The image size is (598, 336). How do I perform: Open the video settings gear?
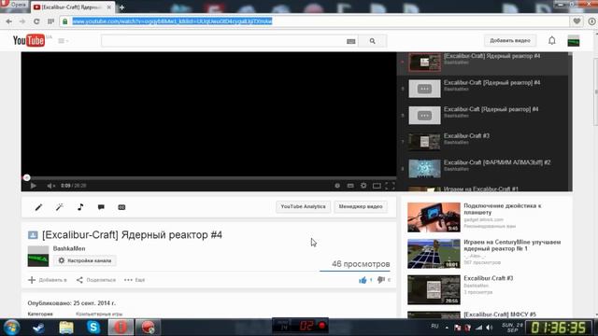363,186
